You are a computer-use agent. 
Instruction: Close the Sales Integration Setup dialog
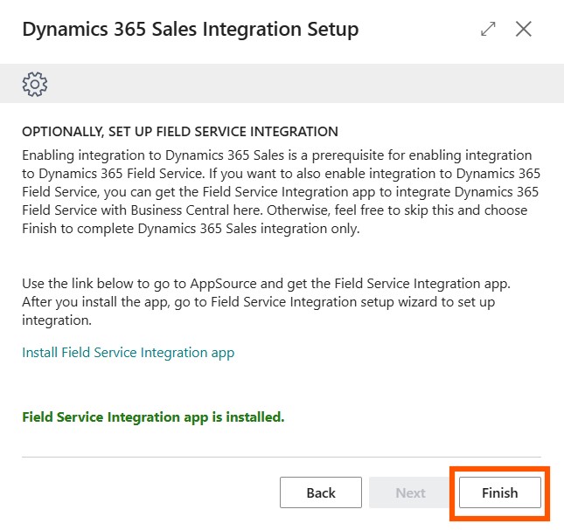(x=524, y=29)
